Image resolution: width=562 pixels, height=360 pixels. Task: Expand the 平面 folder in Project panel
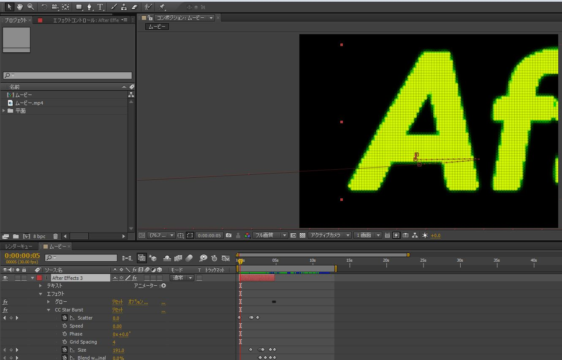pyautogui.click(x=4, y=111)
